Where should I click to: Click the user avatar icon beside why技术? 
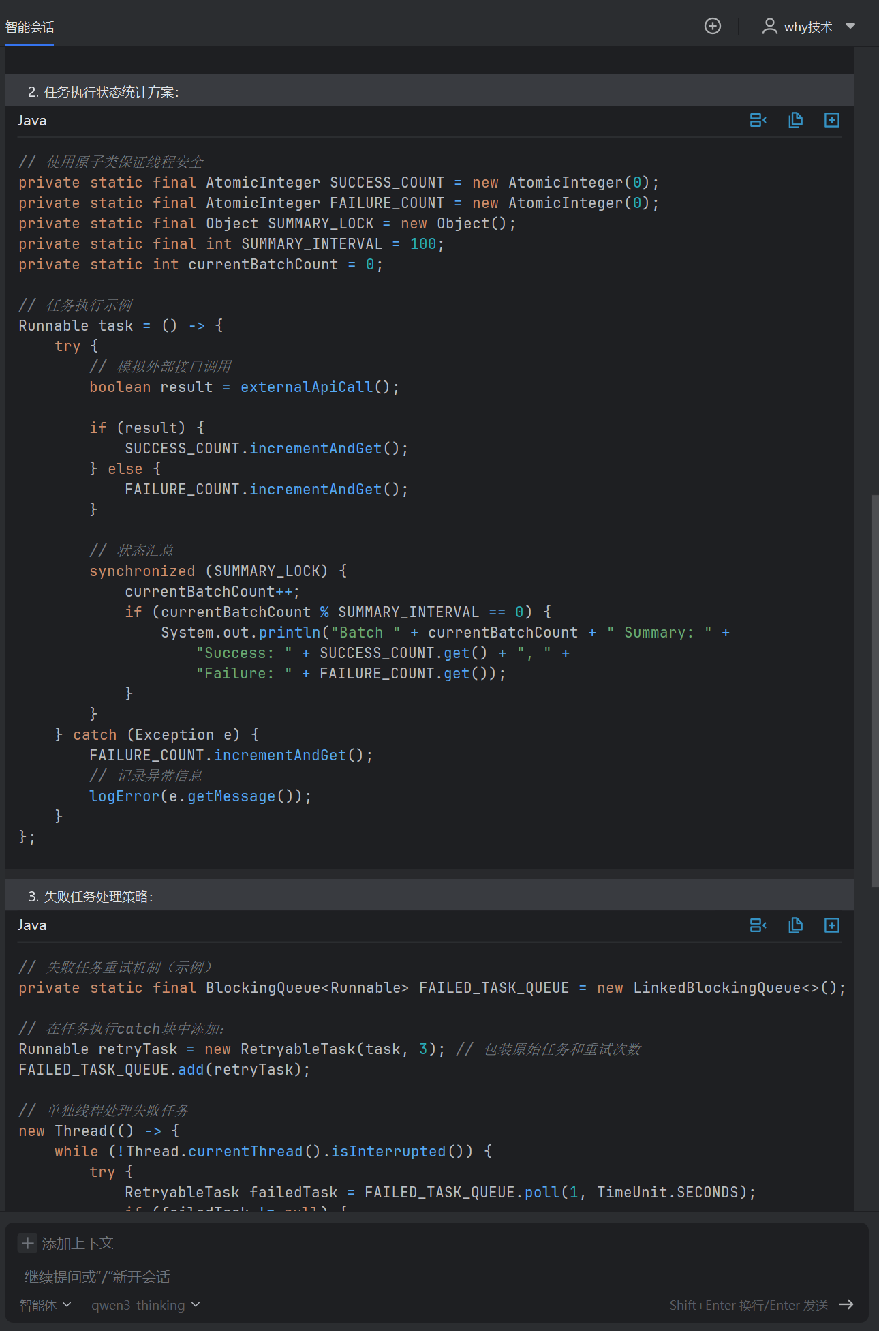(x=769, y=26)
